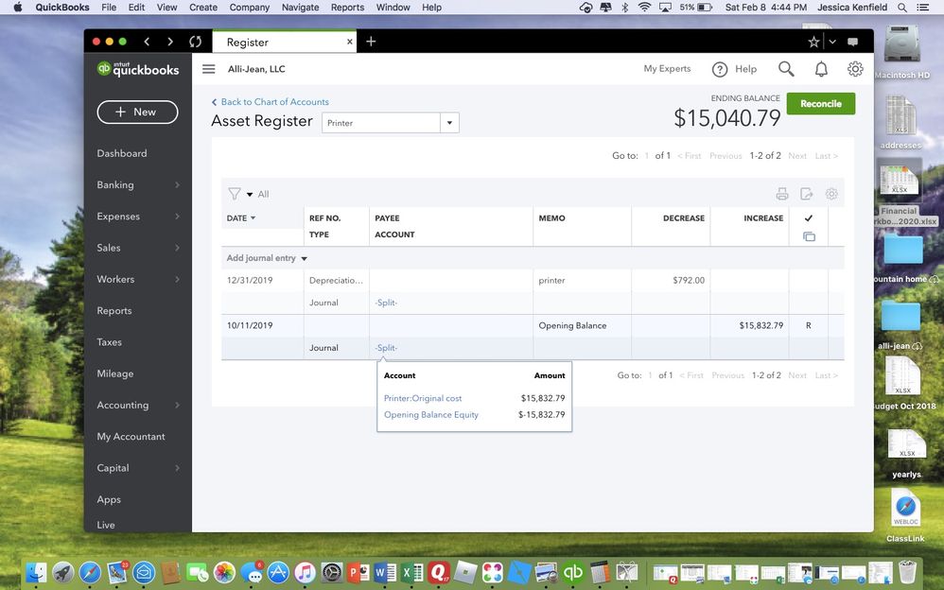Click the Help question mark icon
This screenshot has height=590, width=944.
[x=720, y=69]
